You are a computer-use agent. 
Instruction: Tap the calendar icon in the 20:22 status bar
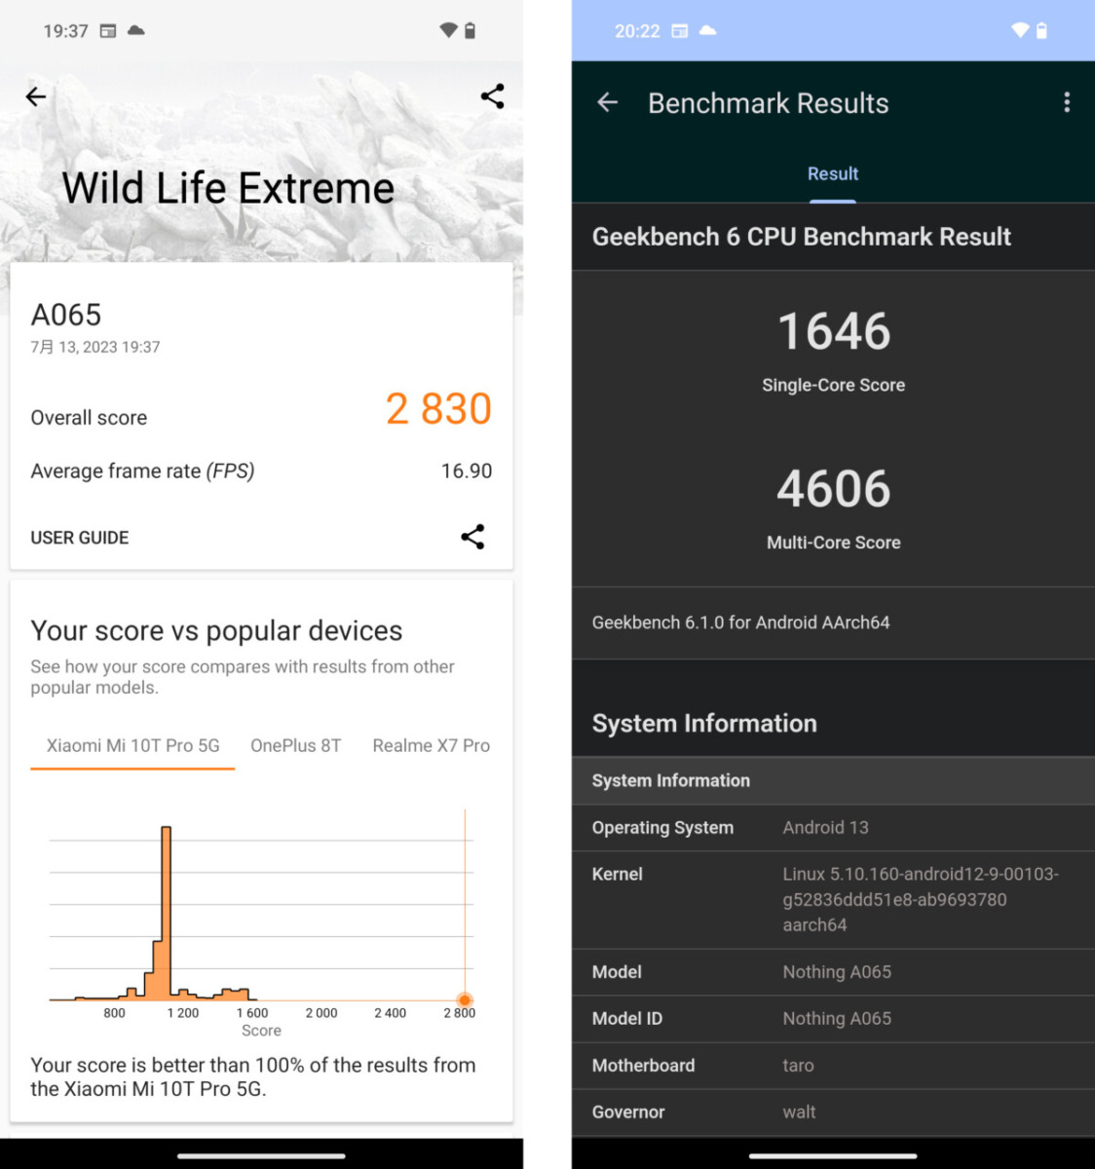tap(680, 31)
